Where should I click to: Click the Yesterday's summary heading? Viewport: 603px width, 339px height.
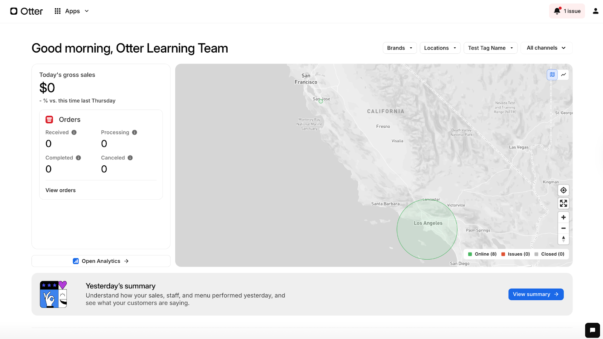click(x=121, y=286)
